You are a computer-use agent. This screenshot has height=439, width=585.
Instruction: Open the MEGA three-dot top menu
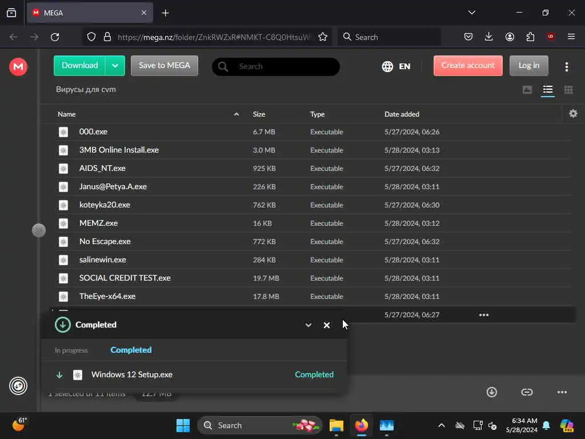pos(567,67)
